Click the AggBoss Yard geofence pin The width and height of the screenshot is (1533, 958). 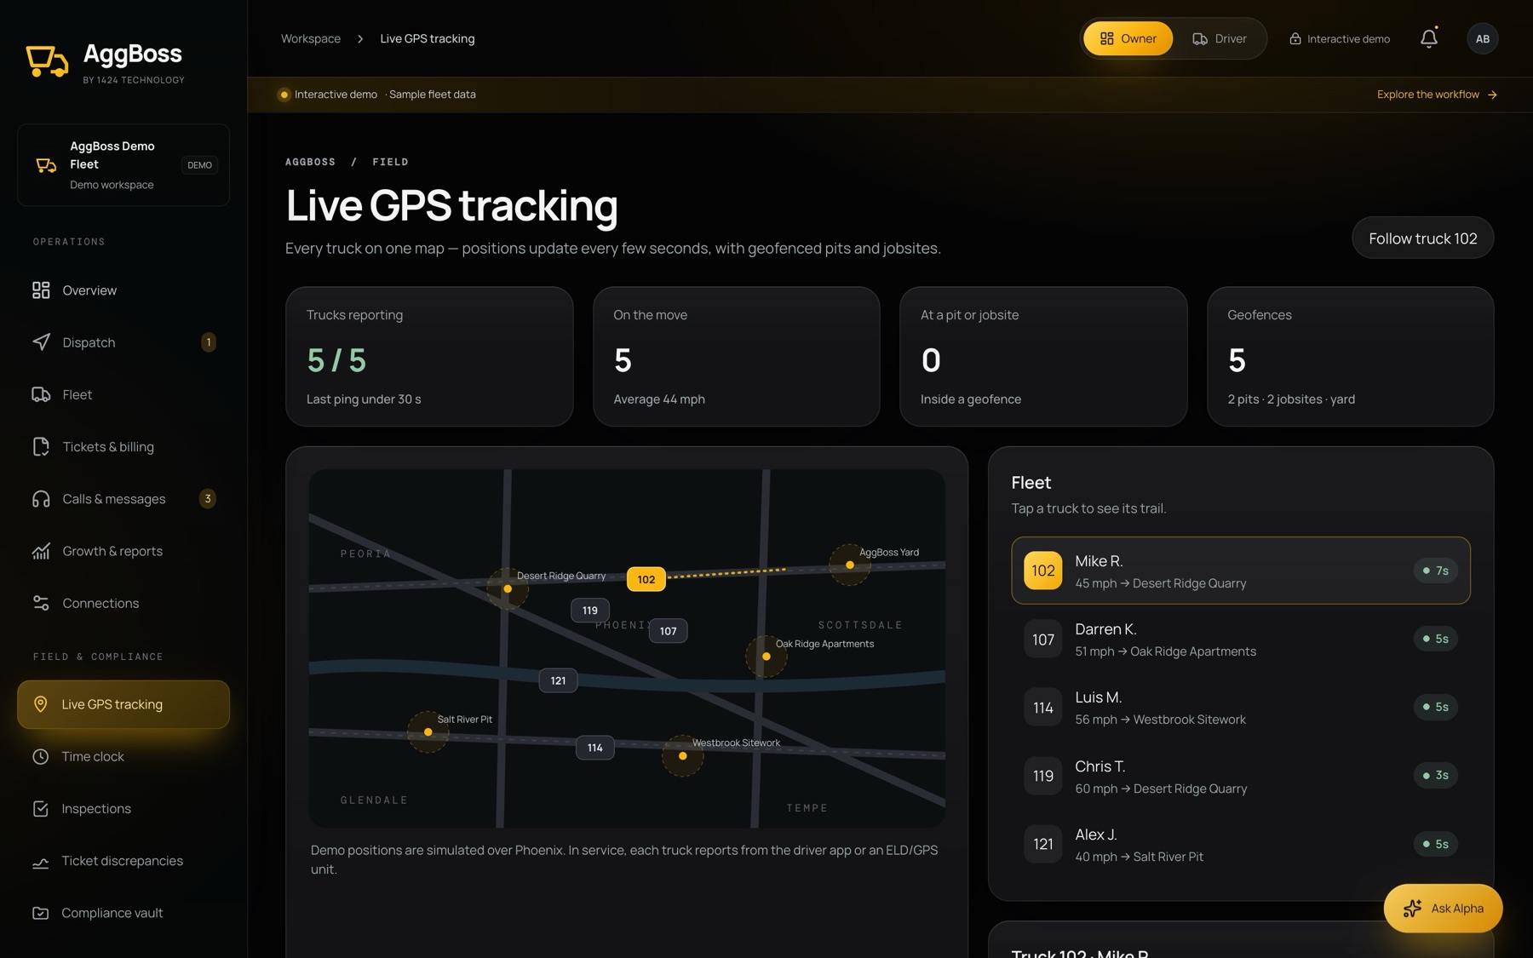(x=850, y=565)
